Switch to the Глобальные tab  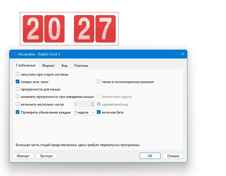(x=26, y=65)
